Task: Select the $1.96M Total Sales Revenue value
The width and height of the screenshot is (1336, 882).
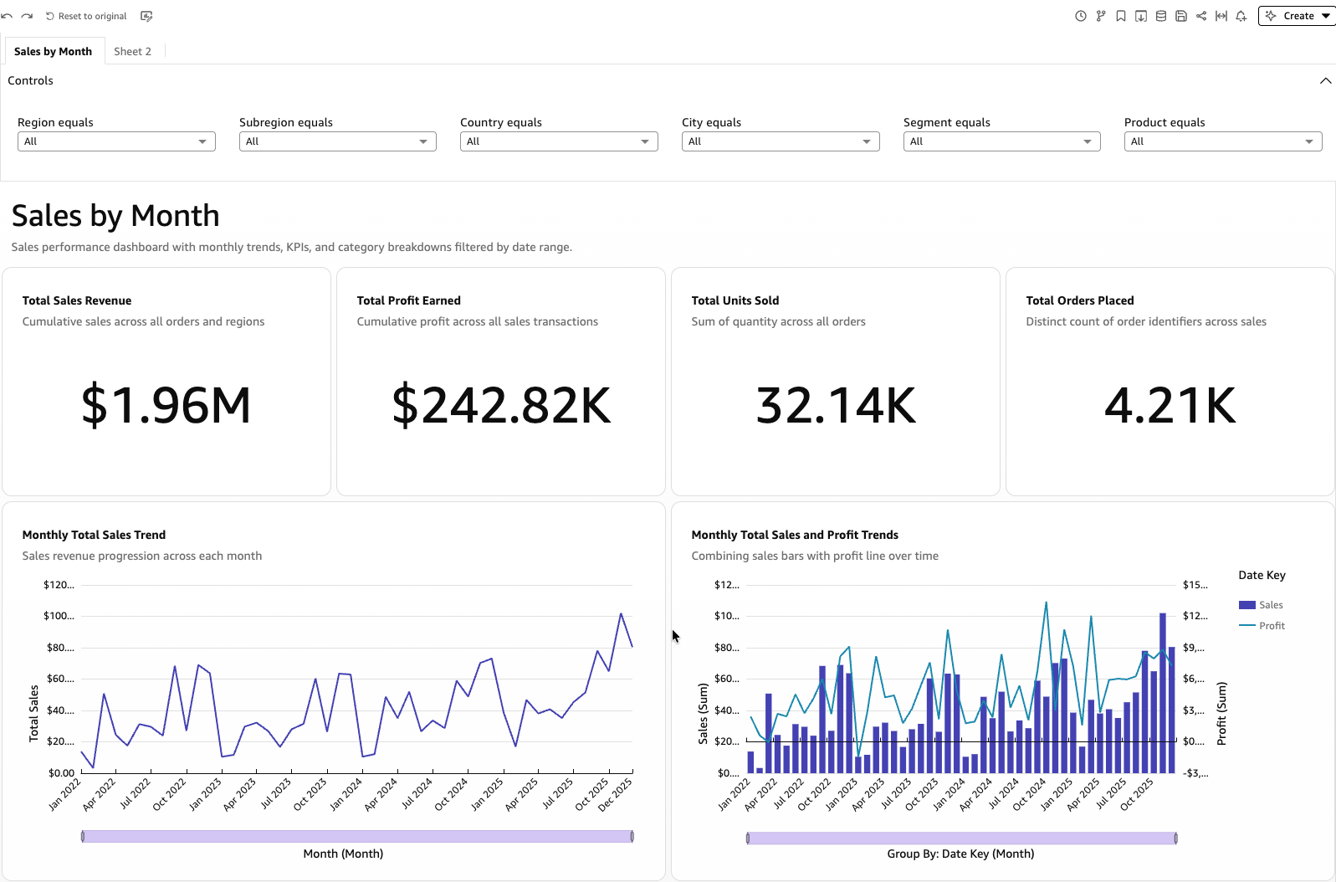Action: point(166,406)
